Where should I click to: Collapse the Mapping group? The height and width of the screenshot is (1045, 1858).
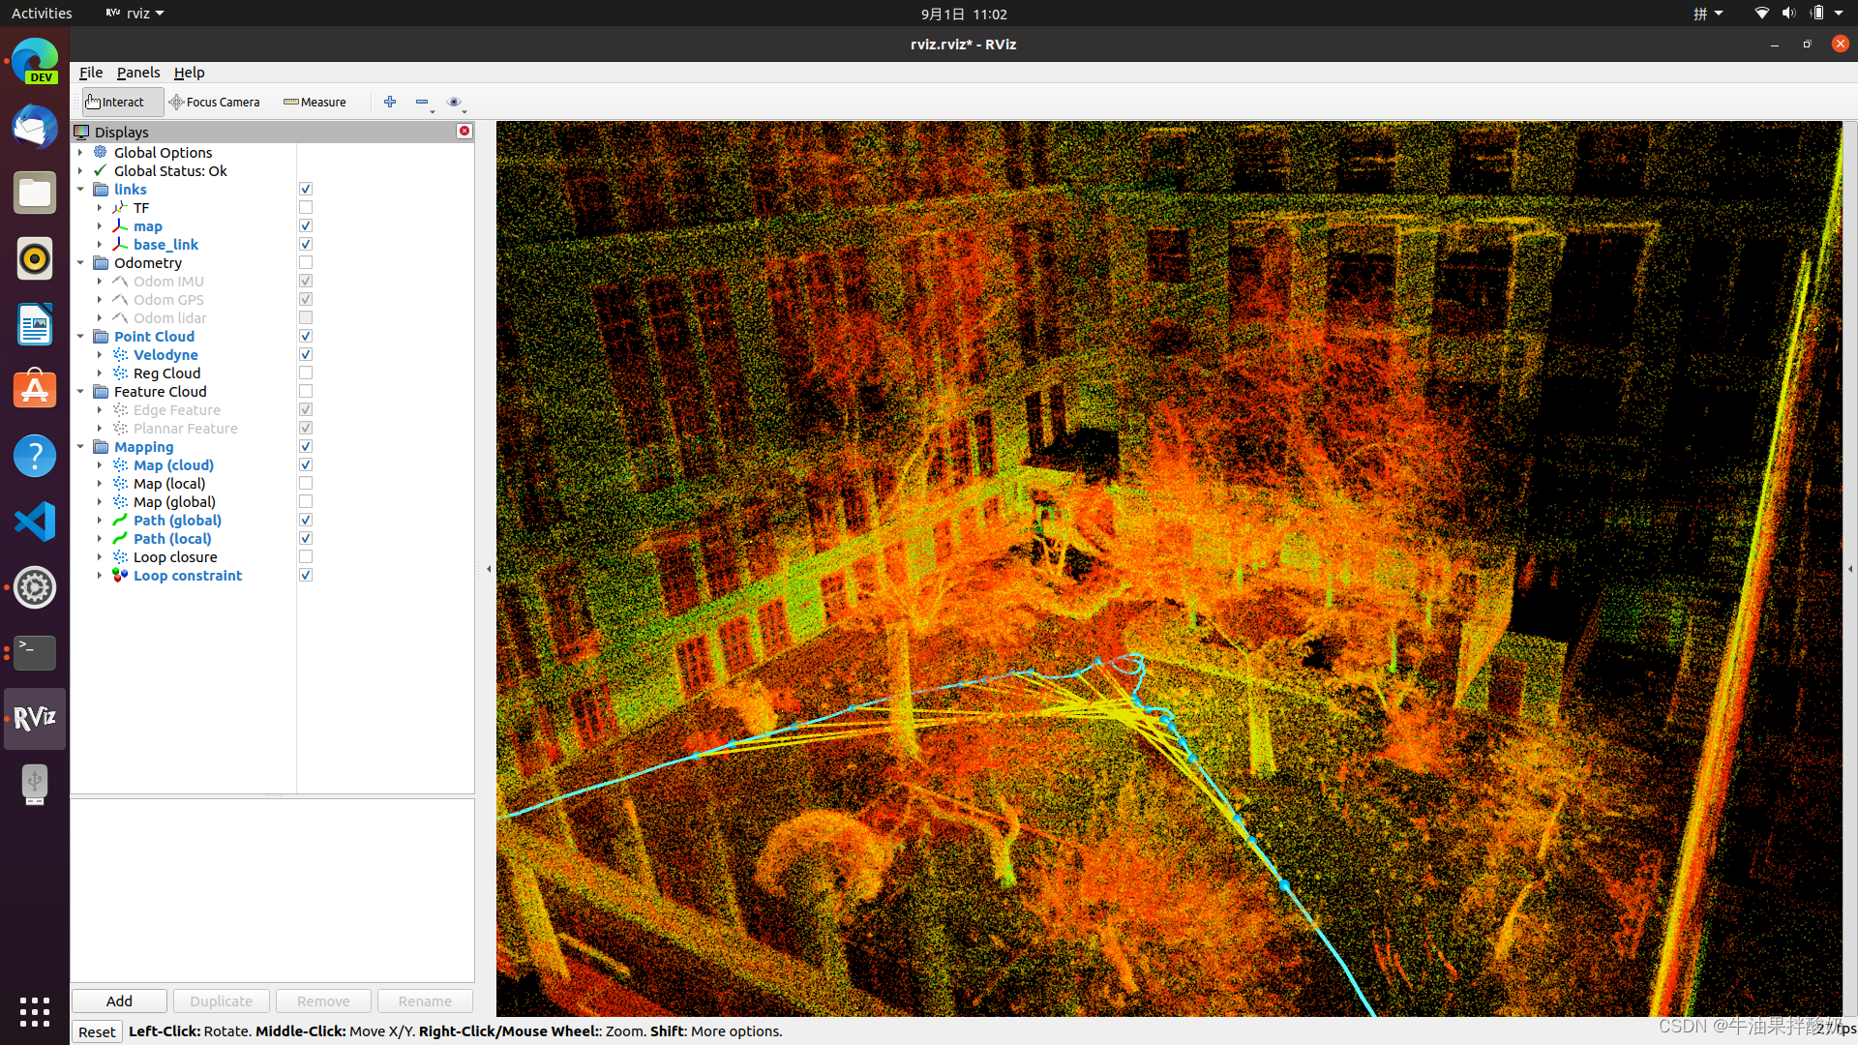pos(80,447)
